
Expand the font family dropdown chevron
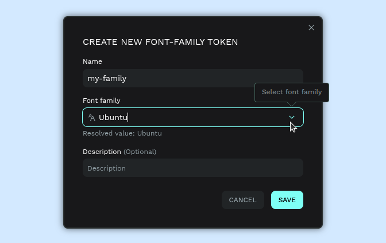click(292, 117)
